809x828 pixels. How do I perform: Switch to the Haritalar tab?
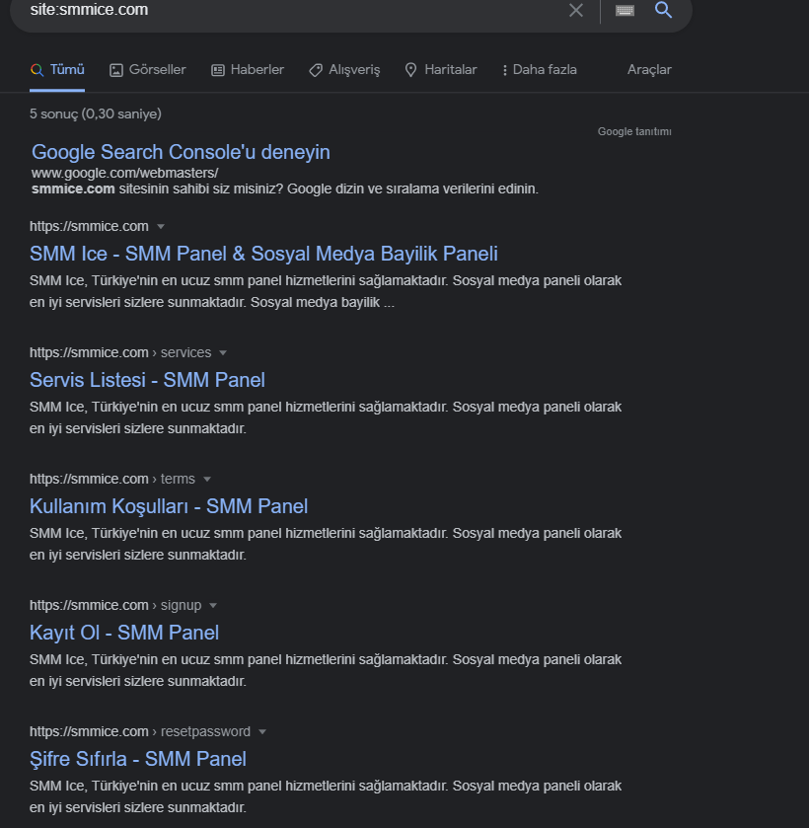point(440,70)
